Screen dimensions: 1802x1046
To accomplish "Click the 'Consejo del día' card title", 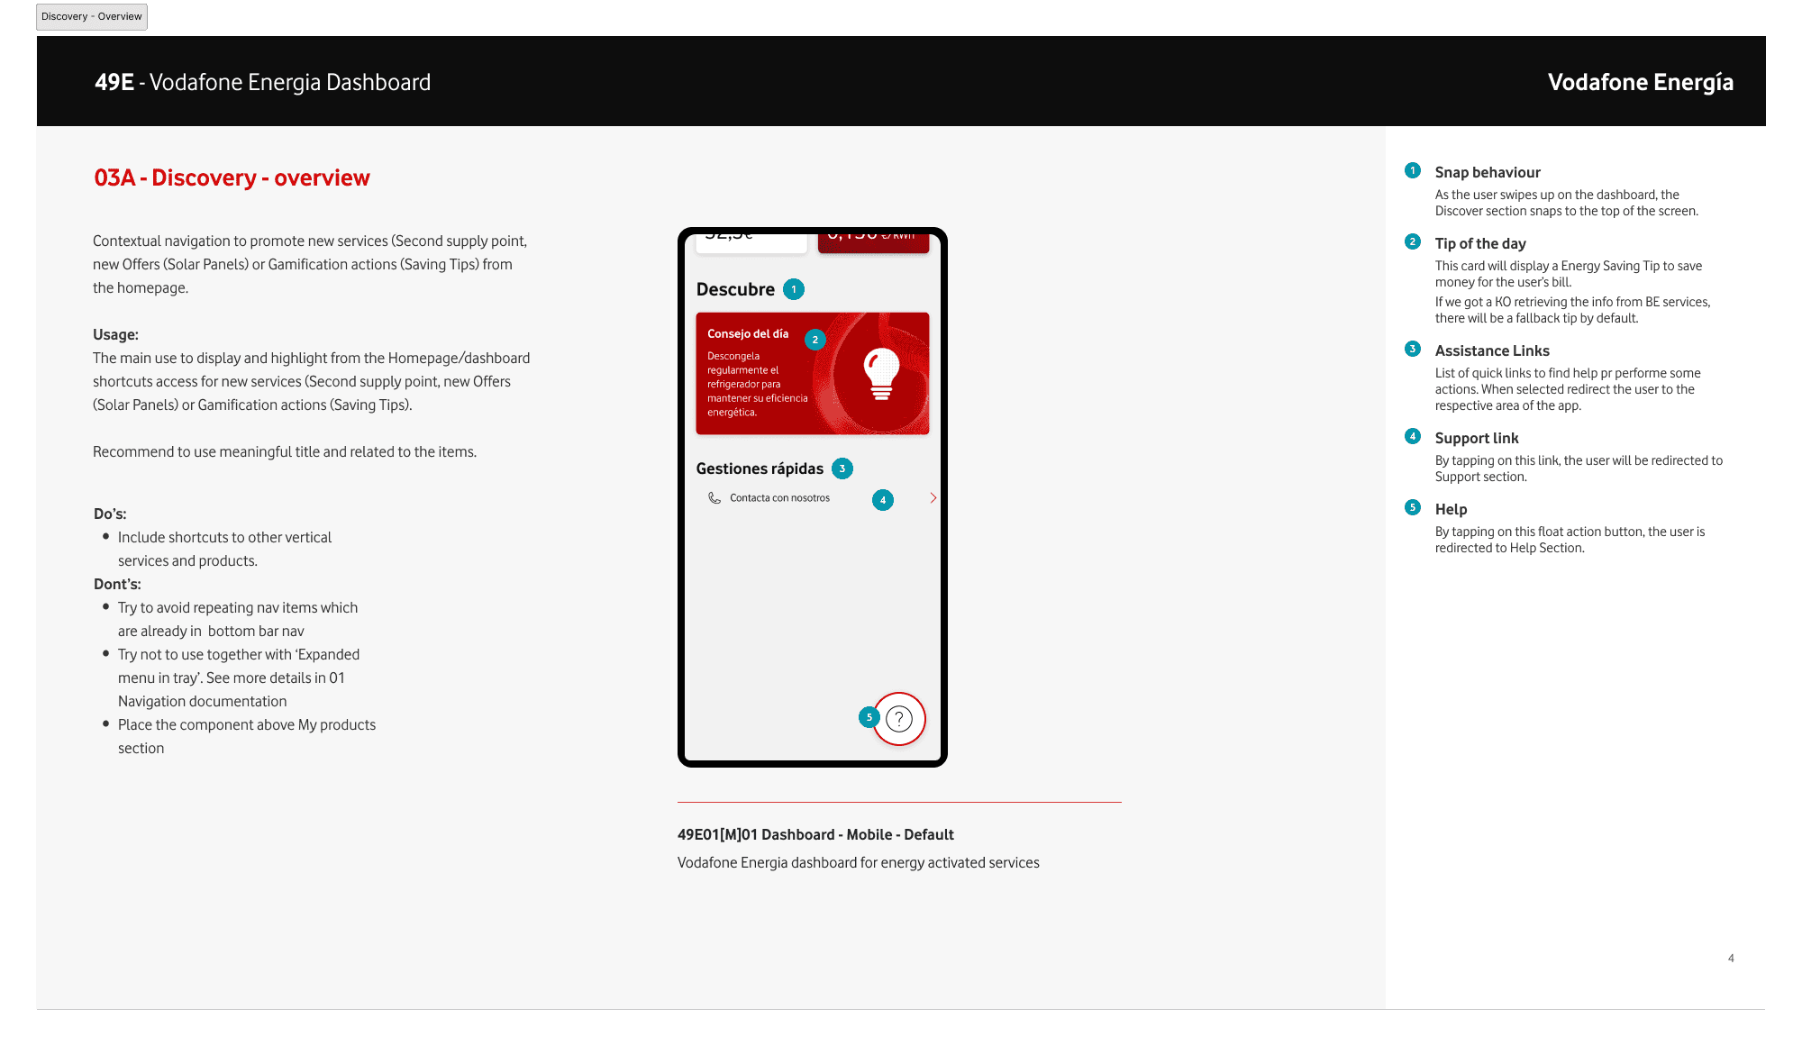I will click(748, 333).
